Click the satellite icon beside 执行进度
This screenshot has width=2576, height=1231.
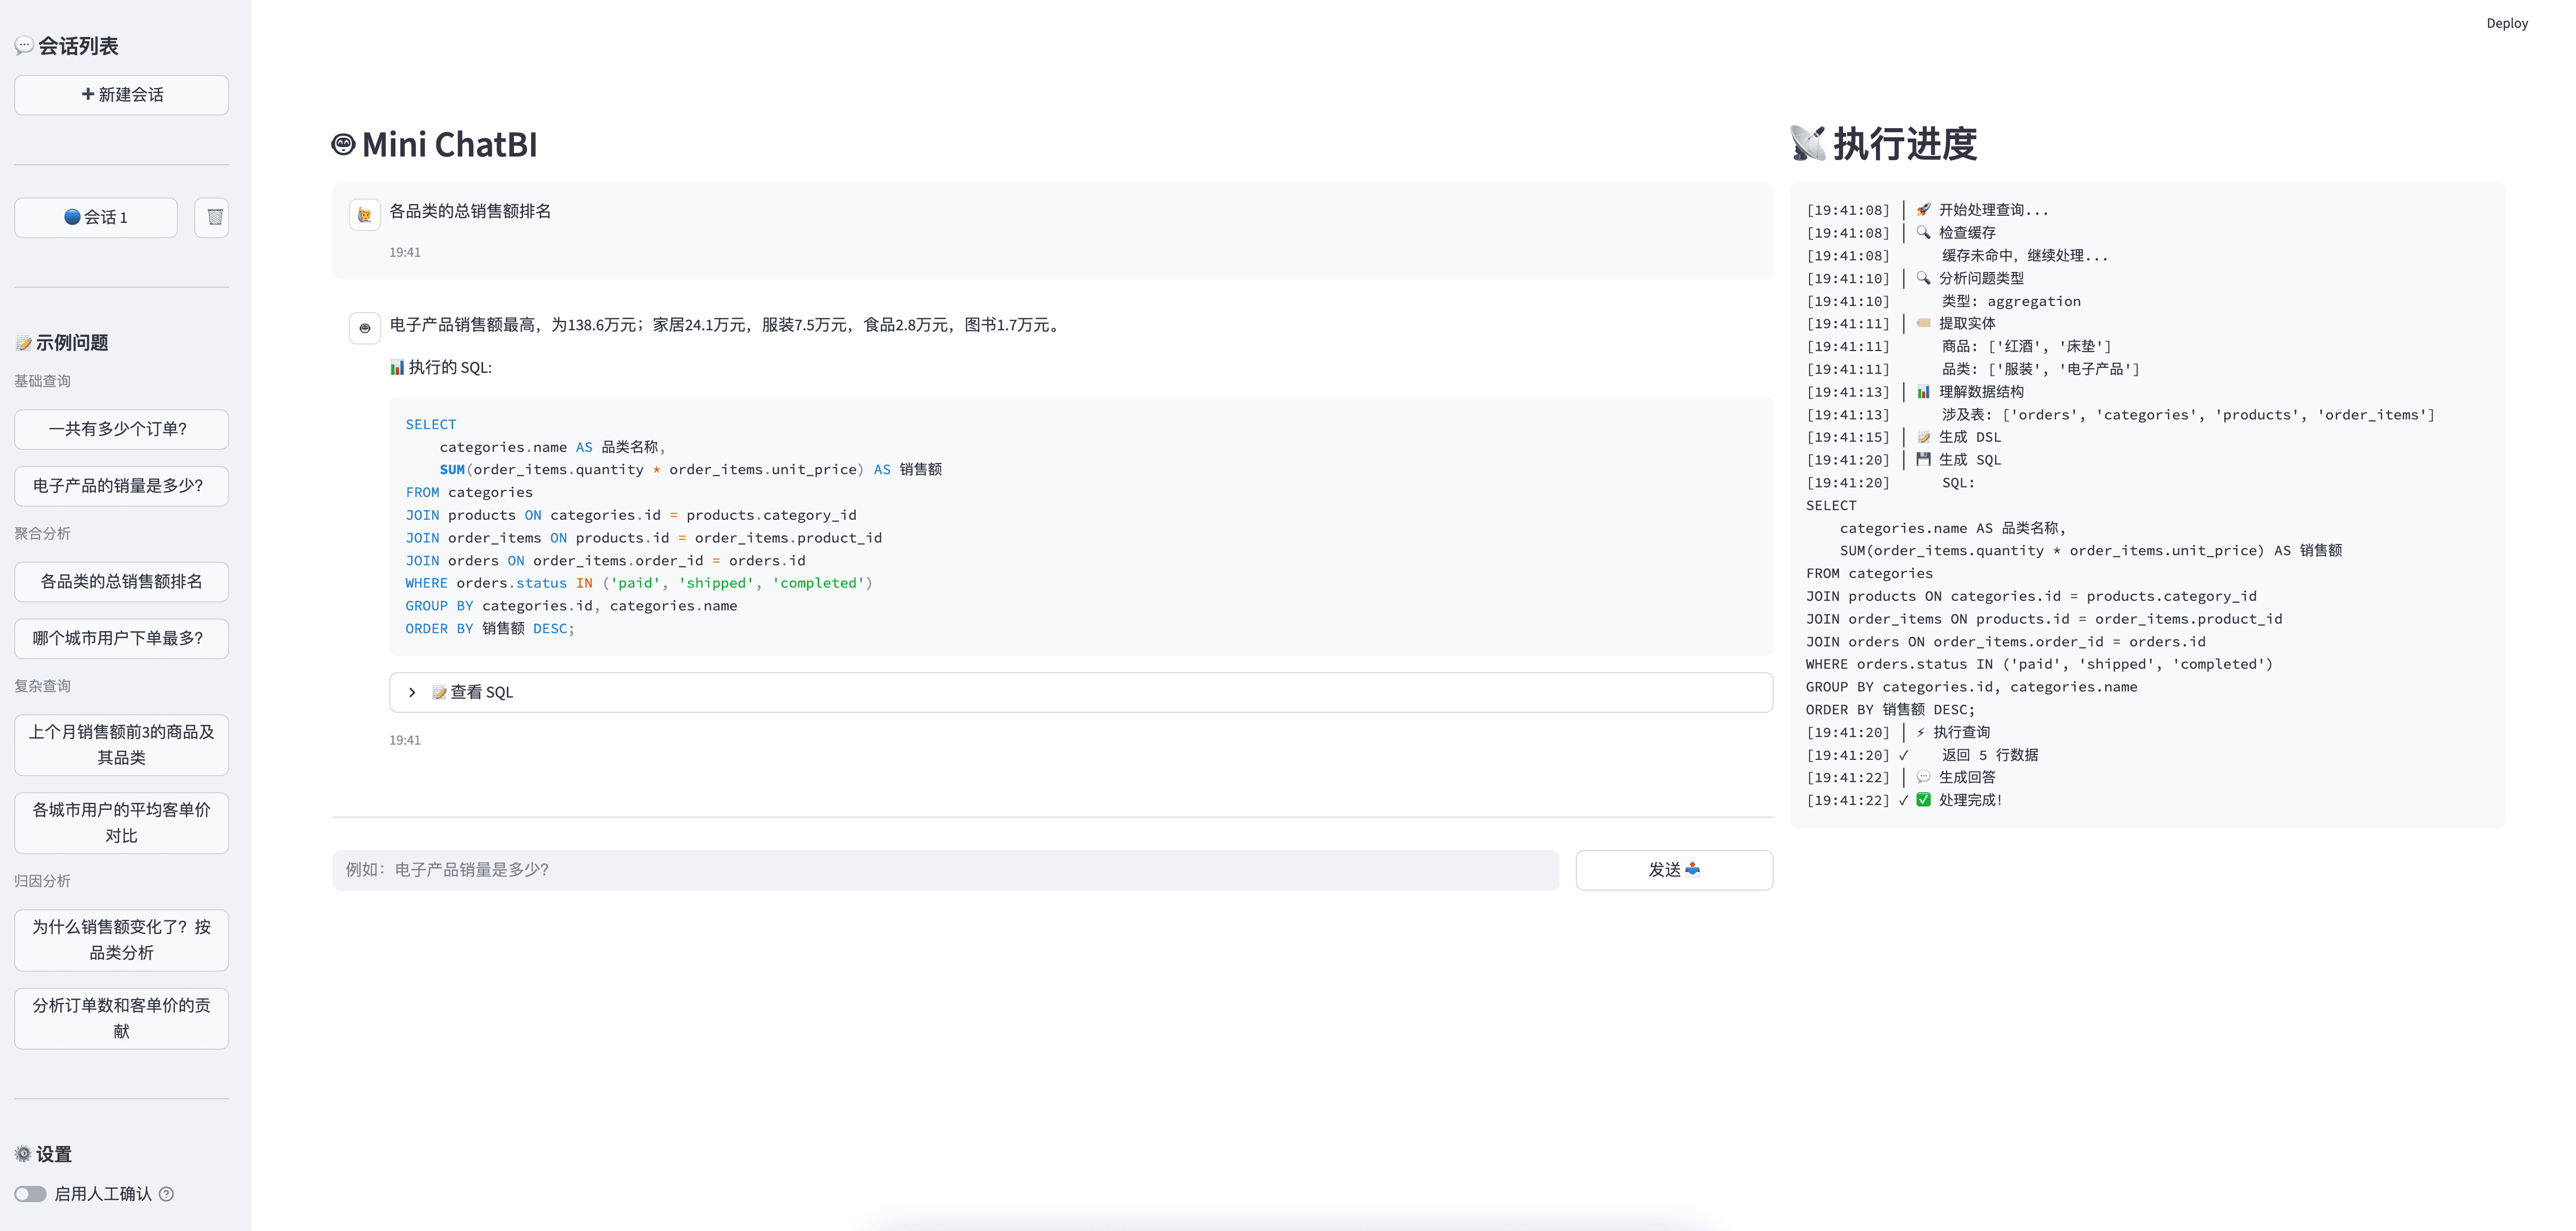pos(1807,144)
